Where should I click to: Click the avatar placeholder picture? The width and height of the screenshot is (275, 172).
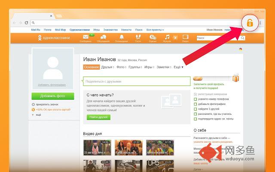tap(53, 68)
